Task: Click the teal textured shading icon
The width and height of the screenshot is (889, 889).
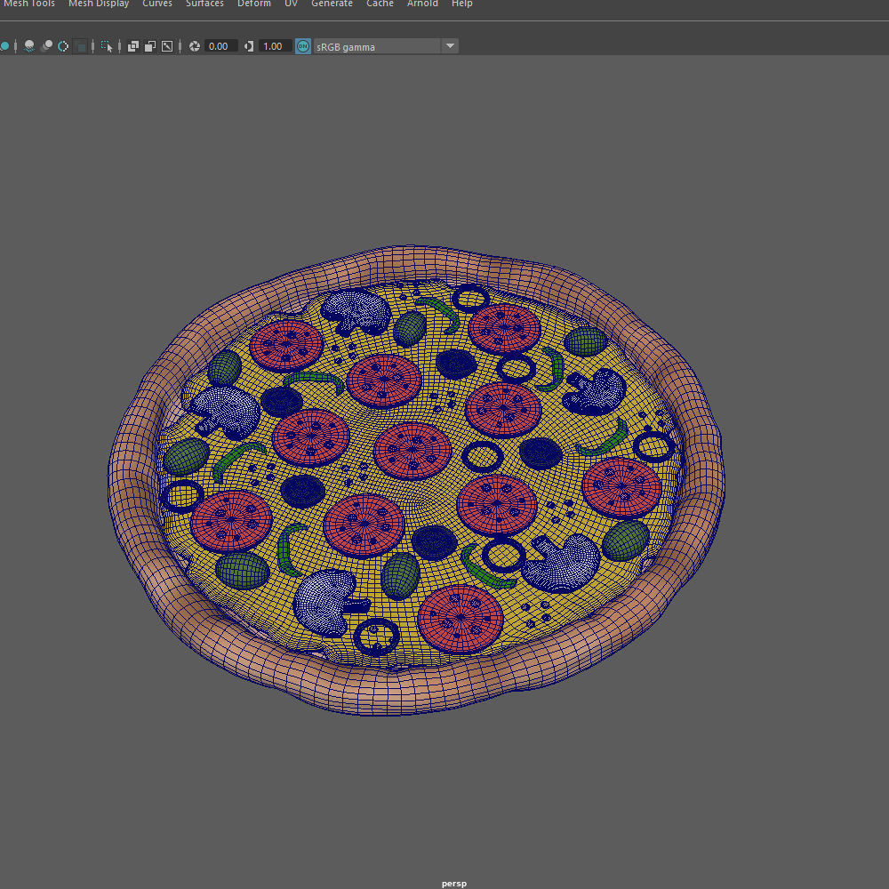Action: (4, 46)
